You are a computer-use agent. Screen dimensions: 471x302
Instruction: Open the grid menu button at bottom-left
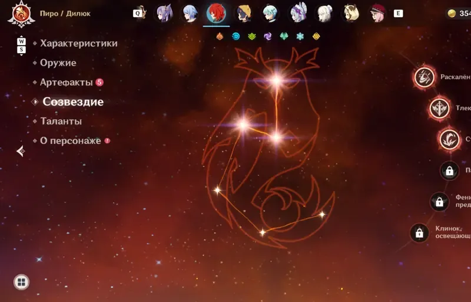21,282
